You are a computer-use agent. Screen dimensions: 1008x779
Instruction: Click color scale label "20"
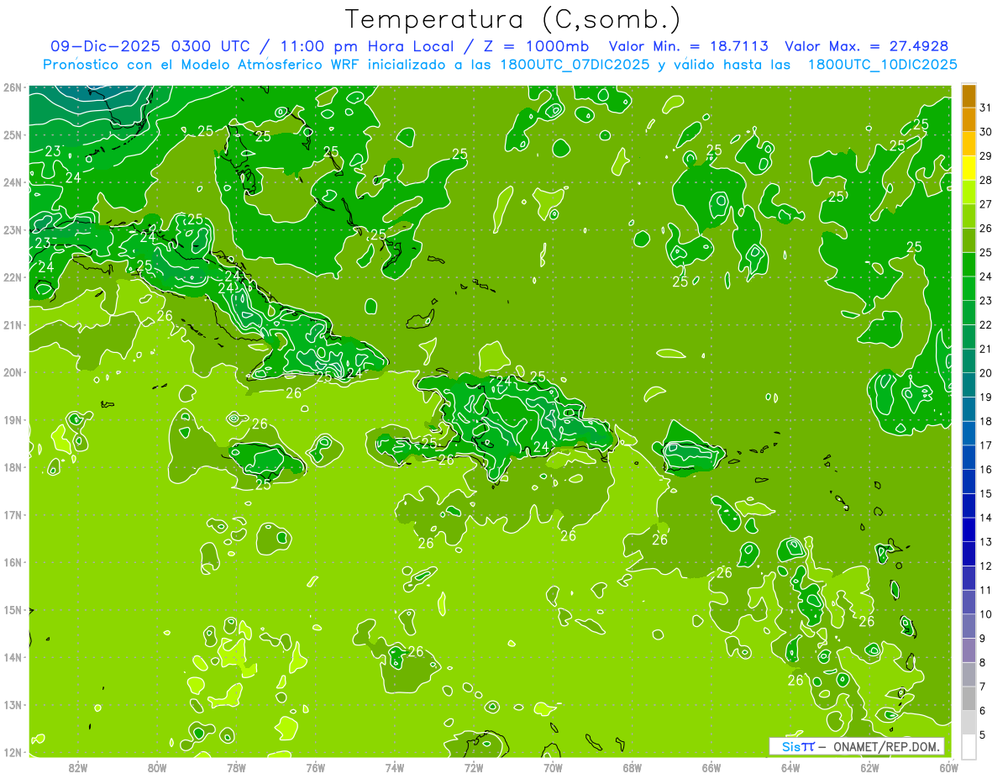[x=986, y=373]
